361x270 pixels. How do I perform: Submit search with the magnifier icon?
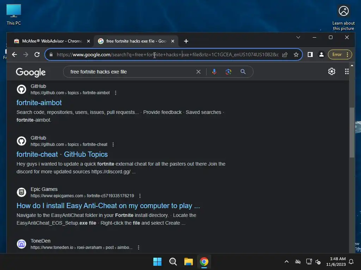pos(243,72)
